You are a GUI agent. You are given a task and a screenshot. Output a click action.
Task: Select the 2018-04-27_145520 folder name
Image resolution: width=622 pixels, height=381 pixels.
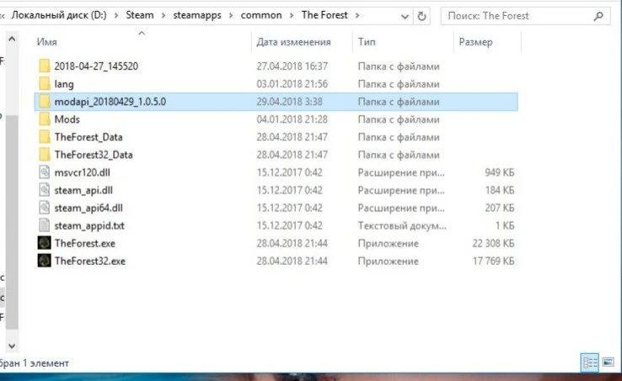(x=96, y=66)
